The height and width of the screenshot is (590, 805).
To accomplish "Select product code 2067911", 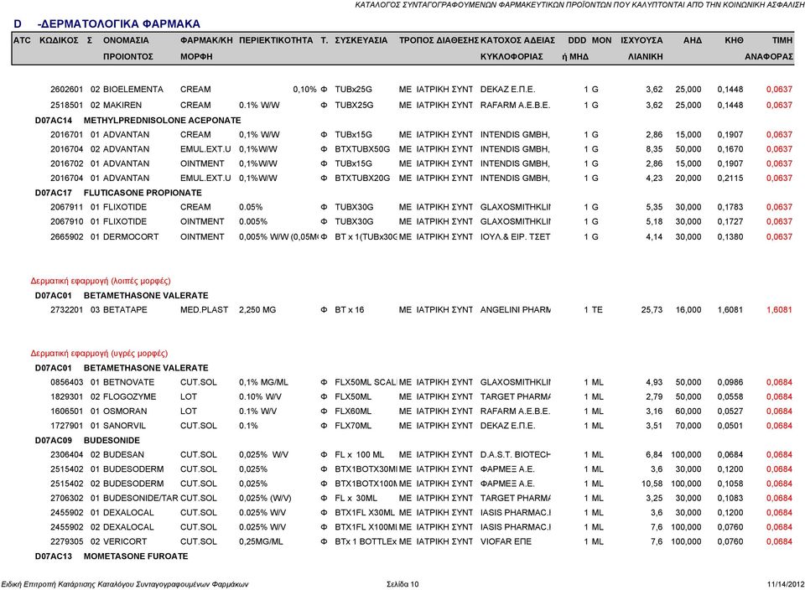I will coord(67,207).
